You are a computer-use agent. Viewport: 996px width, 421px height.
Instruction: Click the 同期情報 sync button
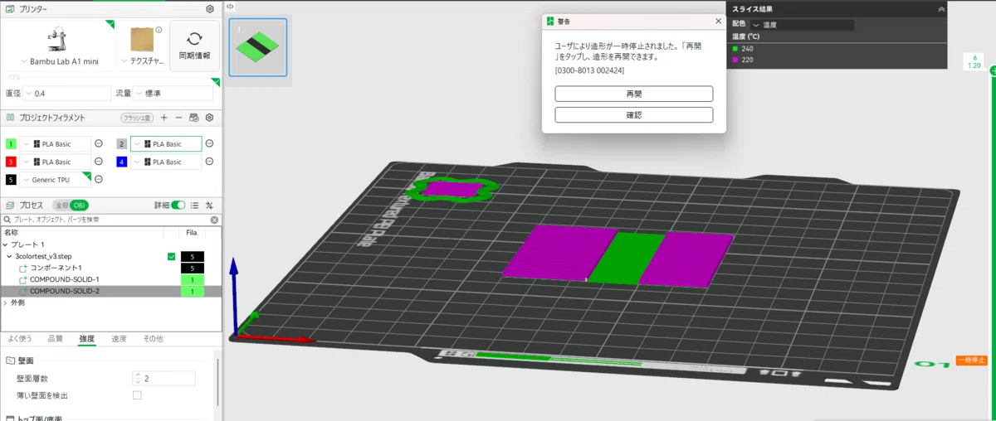click(194, 45)
